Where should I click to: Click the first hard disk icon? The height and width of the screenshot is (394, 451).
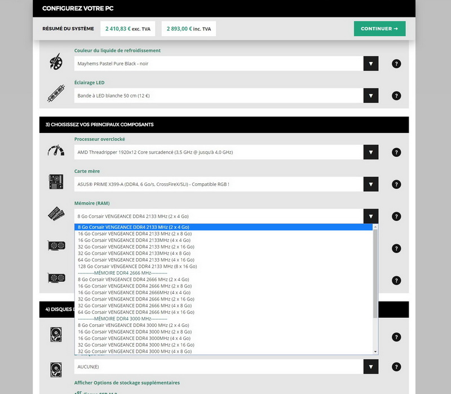pos(56,334)
